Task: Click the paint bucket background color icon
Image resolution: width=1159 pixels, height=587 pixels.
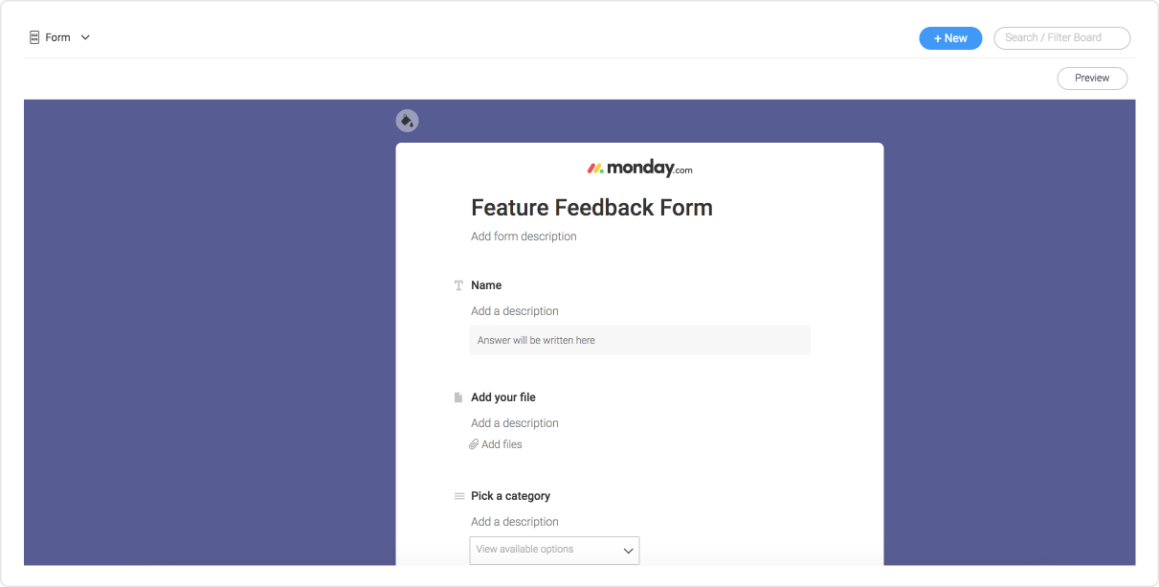Action: pos(407,121)
